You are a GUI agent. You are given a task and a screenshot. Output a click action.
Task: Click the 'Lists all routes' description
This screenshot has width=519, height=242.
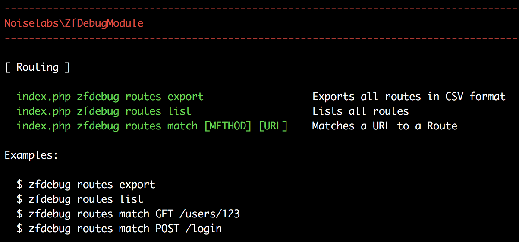(x=360, y=111)
